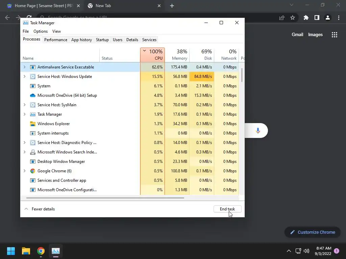Screen dimensions: 346x259
Task: Expand the Service Host: SysMain row
Action: click(24, 105)
